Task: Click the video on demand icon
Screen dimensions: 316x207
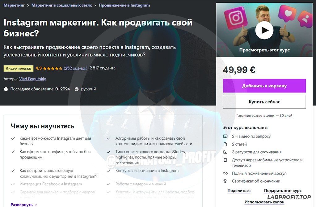Action: (225, 137)
